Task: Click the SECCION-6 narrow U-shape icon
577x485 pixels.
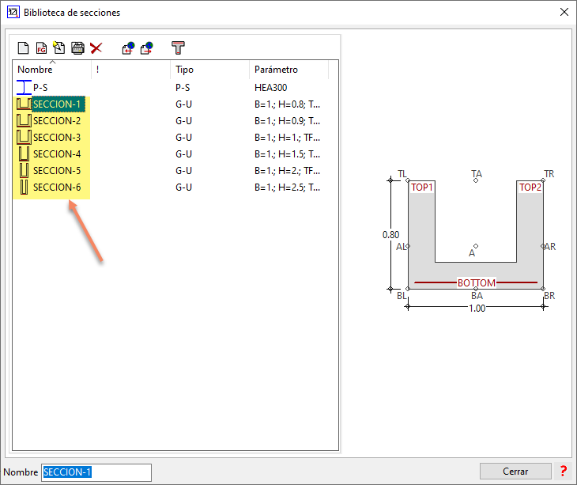Action: (24, 187)
